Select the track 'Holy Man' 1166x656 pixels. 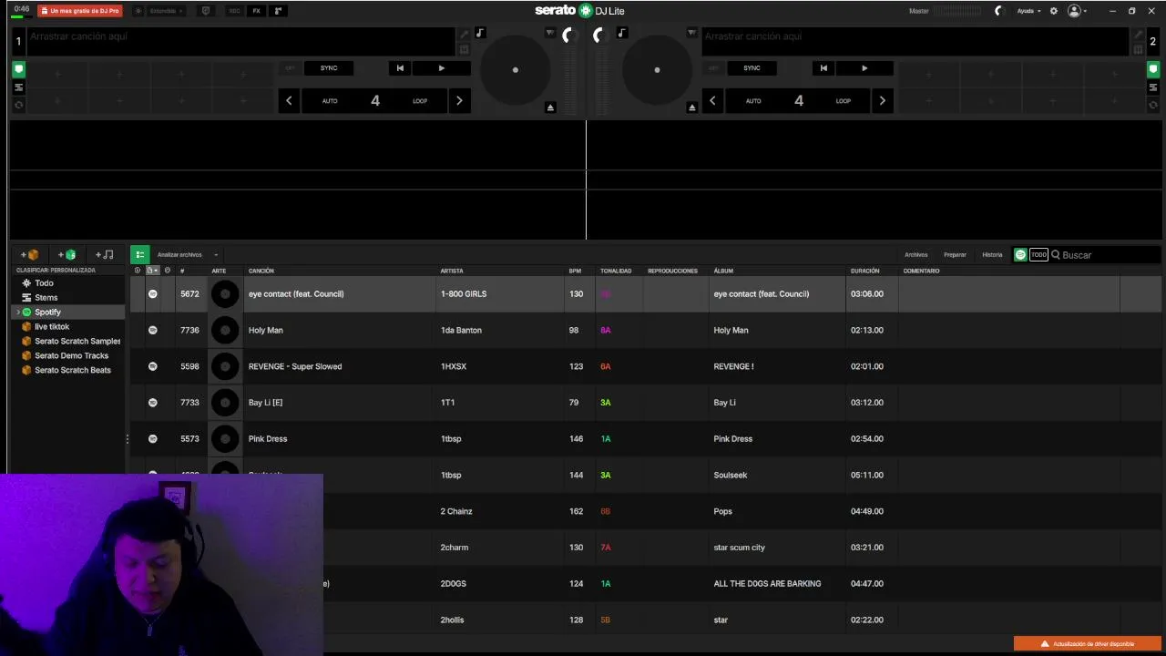(x=265, y=330)
